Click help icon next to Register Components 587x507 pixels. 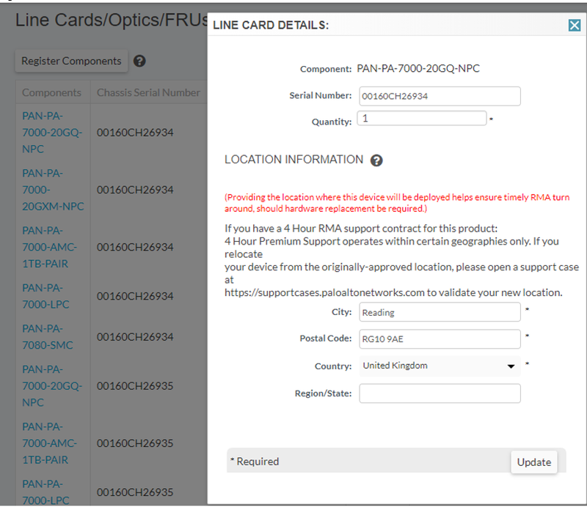[139, 62]
